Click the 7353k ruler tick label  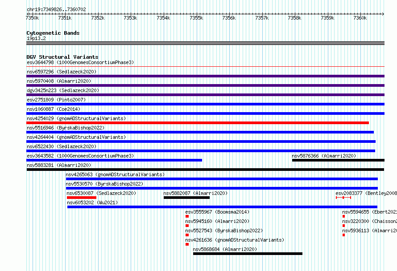(130, 18)
